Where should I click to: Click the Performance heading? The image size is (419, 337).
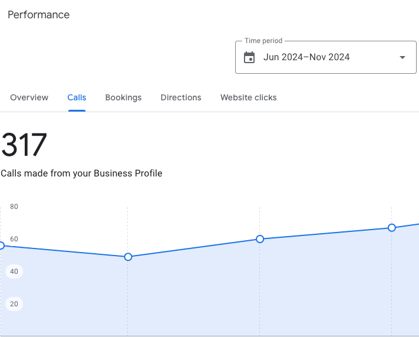38,15
